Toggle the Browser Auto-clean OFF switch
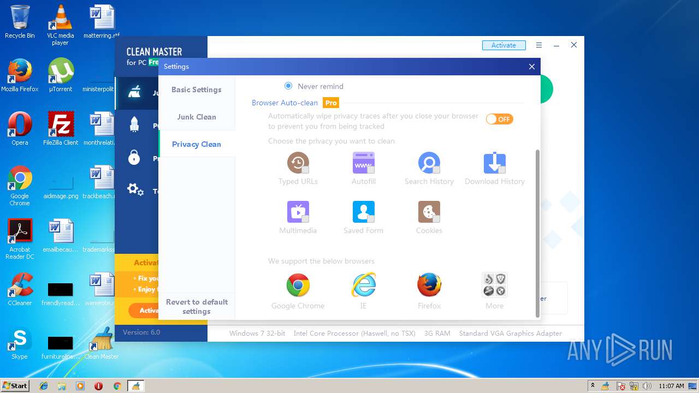 [x=500, y=119]
